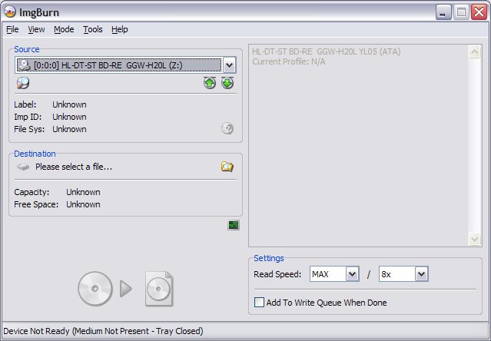Click the disc question mark icon beside File Sys

(x=227, y=128)
